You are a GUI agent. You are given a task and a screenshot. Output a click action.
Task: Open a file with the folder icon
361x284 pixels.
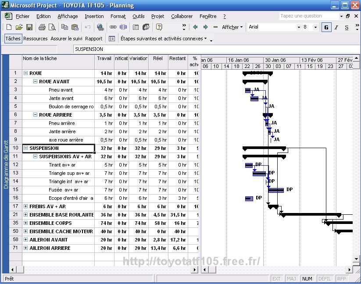[x=19, y=27]
